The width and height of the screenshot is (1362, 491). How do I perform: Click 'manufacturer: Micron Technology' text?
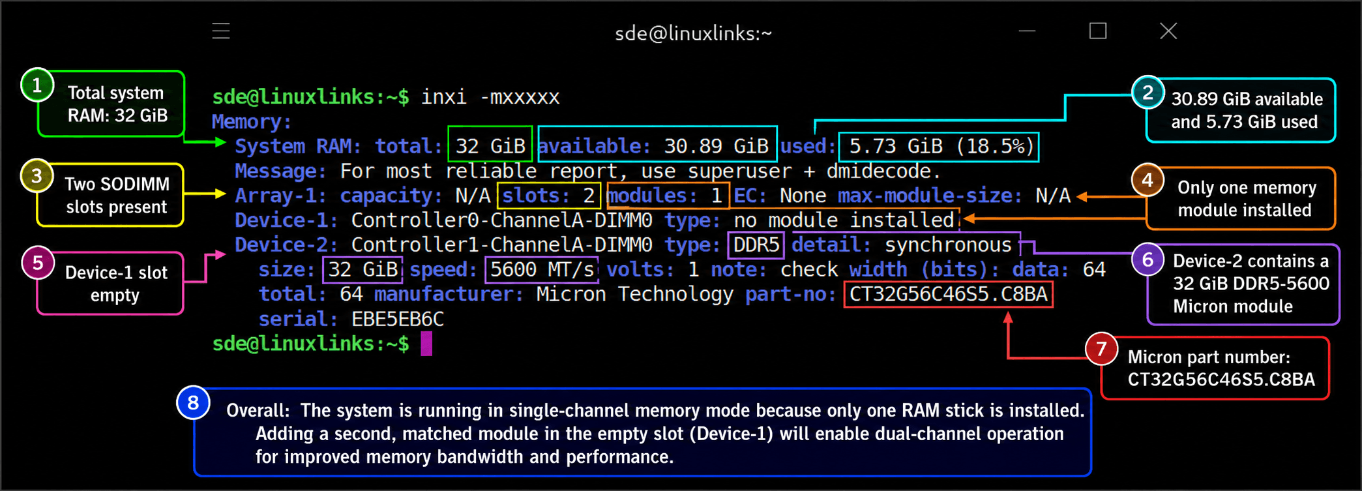[x=554, y=295]
